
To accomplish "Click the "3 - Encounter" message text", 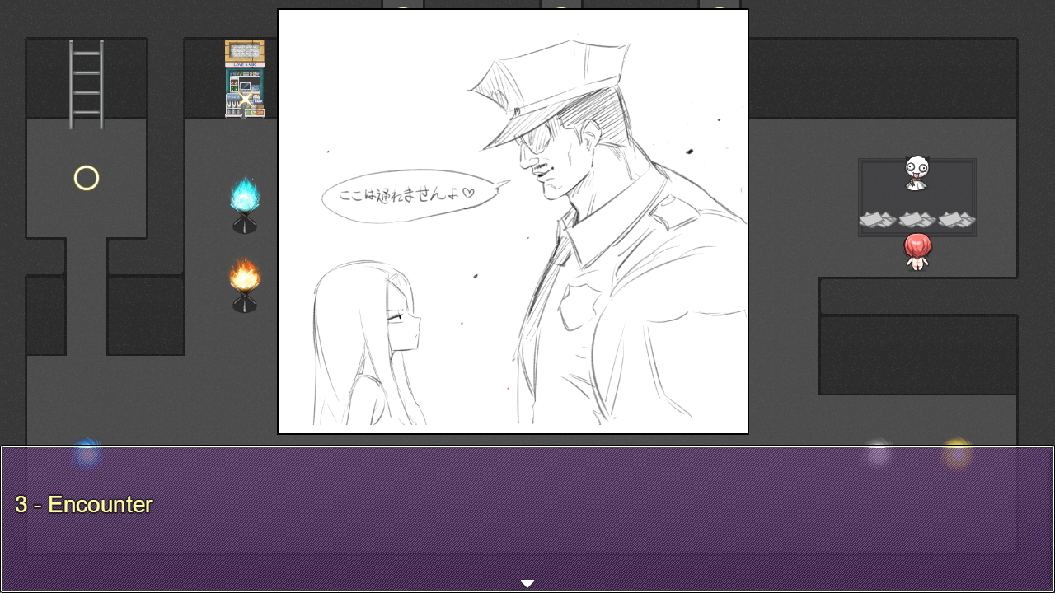I will click(x=84, y=505).
